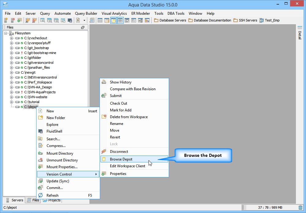306x213 pixels.
Task: Open the SSH Servers folder shortcut
Action: pos(245,20)
